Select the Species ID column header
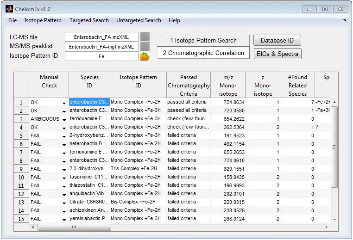This screenshot has width=353, height=240. point(89,85)
